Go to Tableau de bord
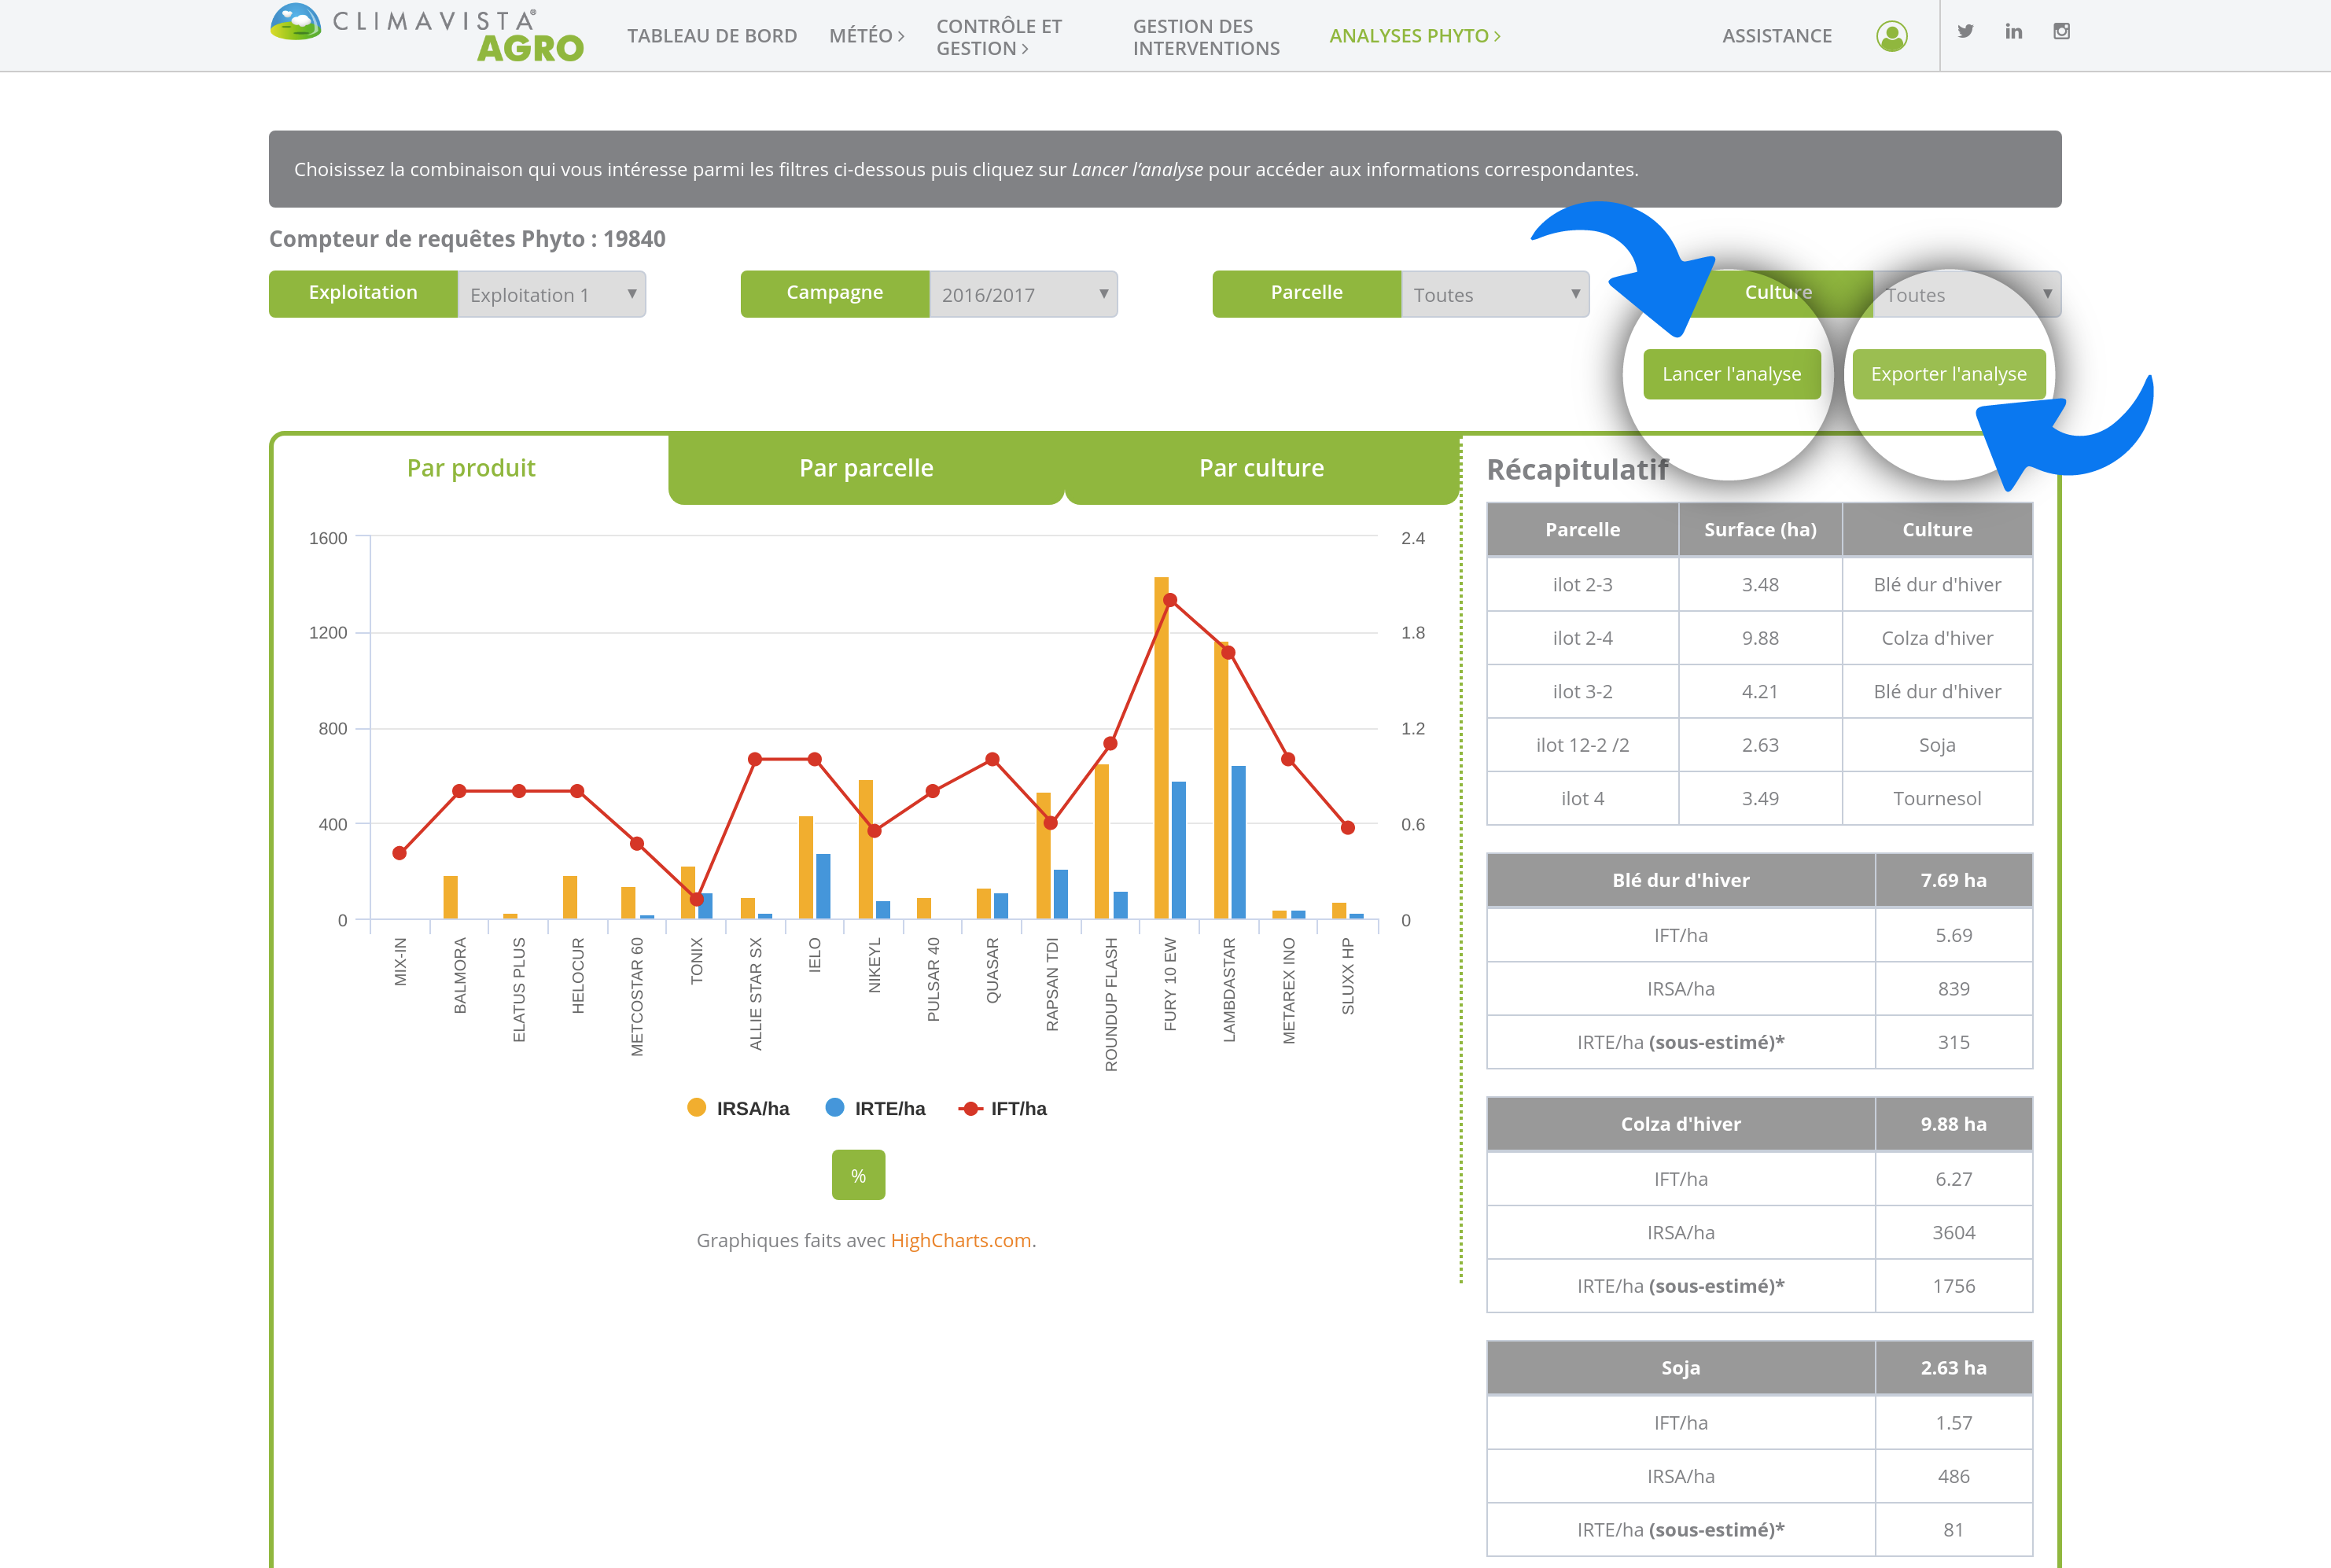The height and width of the screenshot is (1568, 2331). (712, 36)
